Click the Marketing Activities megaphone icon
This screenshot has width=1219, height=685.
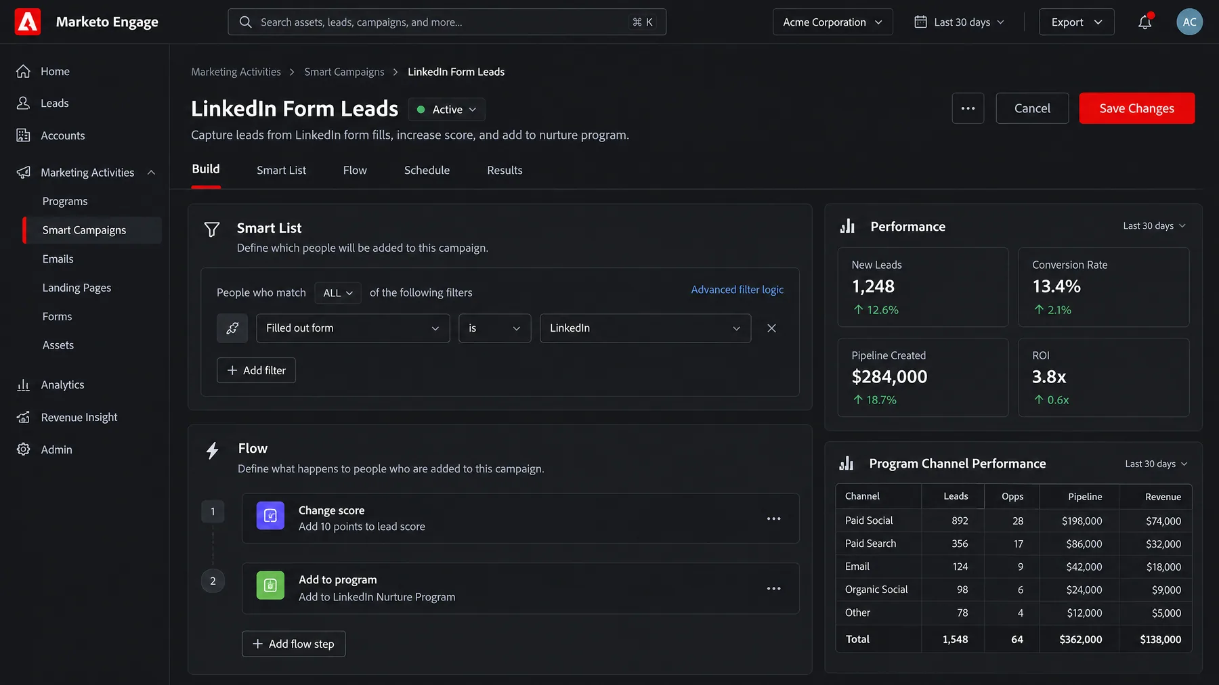click(24, 173)
